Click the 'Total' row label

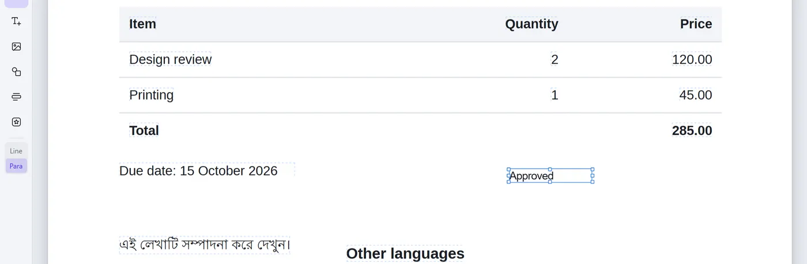(x=144, y=131)
